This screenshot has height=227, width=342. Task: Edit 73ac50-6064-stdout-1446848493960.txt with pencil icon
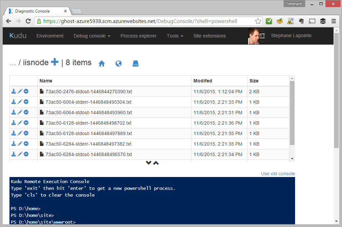[20, 112]
